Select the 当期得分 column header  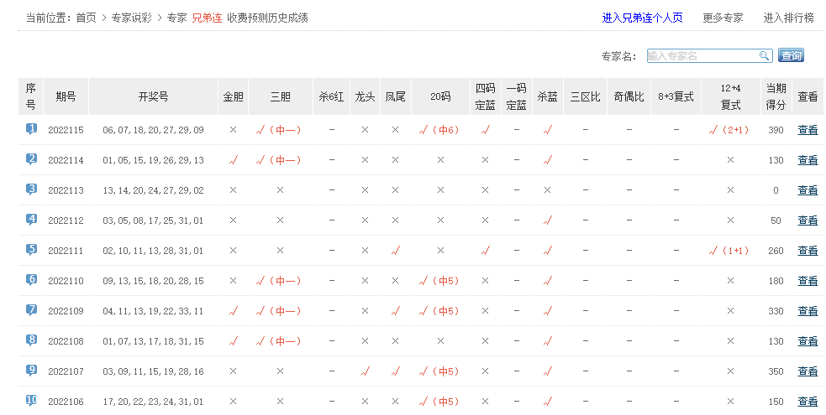point(776,96)
